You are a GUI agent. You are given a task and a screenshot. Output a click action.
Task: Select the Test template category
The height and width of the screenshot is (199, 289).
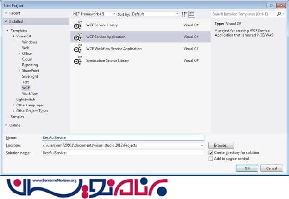pos(25,82)
